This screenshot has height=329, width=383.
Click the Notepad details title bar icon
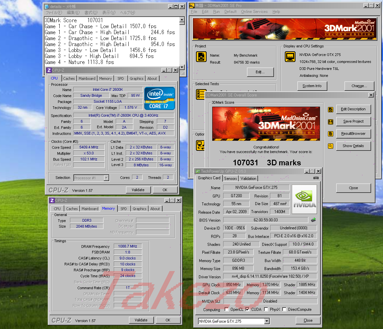pyautogui.click(x=47, y=7)
